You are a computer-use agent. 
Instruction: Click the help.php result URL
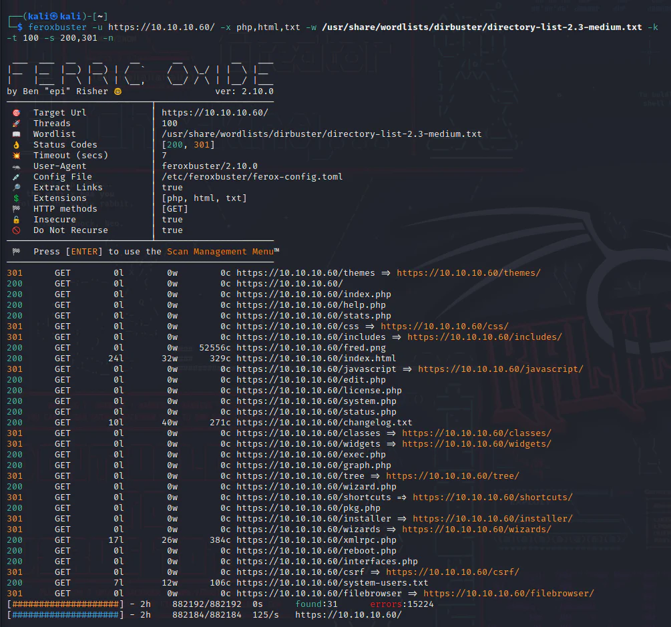310,304
